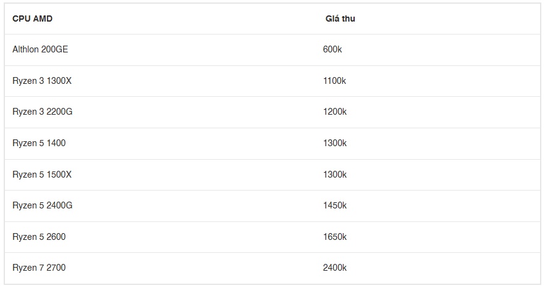Click the empty area right of Giá thu
The width and height of the screenshot is (545, 288).
447,19
